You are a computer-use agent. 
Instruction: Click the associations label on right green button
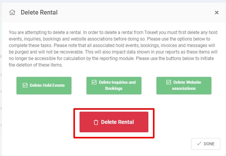click(184, 88)
